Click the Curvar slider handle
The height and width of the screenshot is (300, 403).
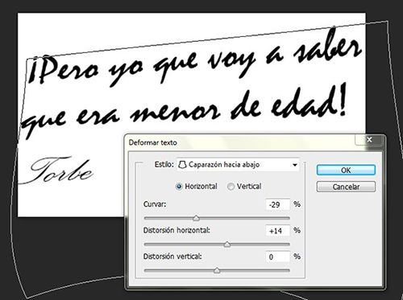tap(197, 218)
